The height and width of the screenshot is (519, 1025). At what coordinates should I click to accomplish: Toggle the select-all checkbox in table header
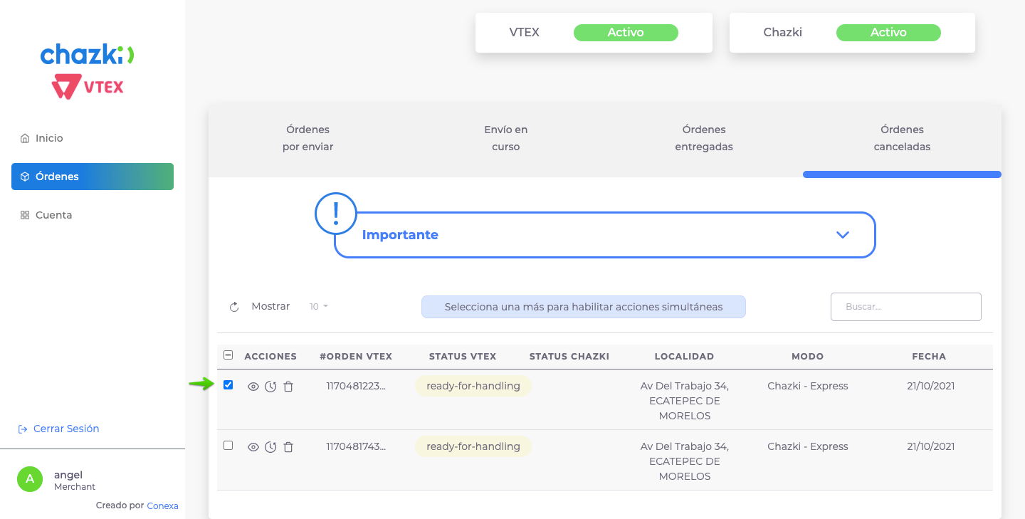point(228,355)
